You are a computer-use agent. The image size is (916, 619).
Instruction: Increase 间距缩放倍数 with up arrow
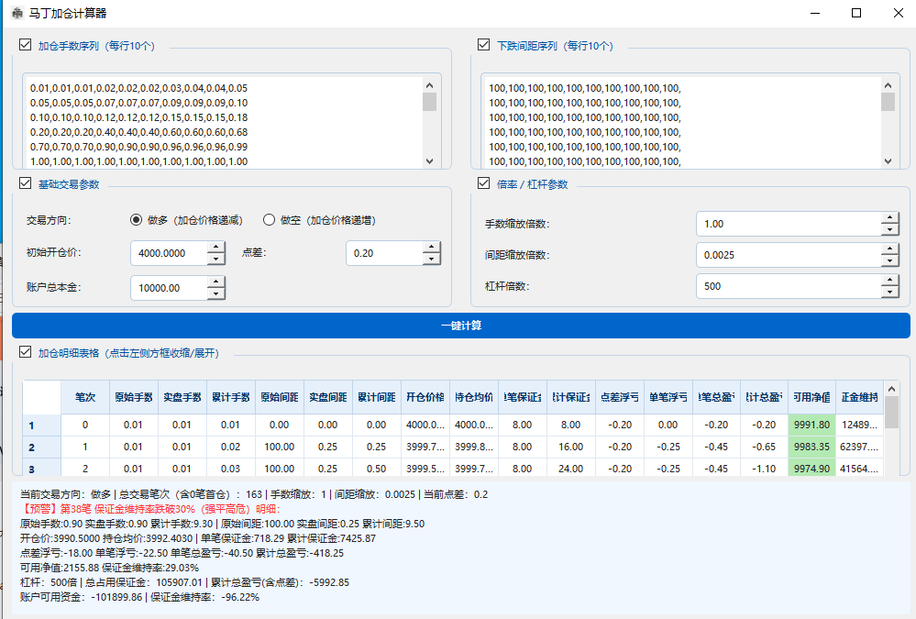pyautogui.click(x=889, y=249)
